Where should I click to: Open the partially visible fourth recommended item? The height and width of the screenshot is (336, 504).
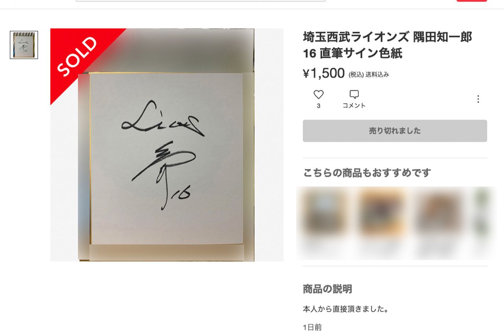tap(482, 212)
